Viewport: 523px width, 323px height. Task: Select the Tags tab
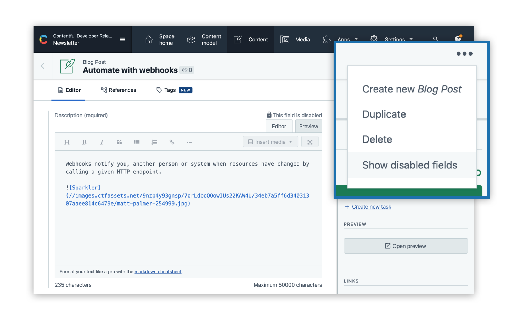tap(170, 90)
